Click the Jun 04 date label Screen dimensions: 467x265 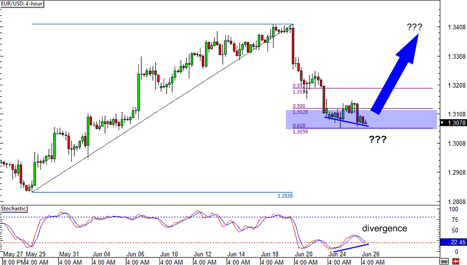click(x=101, y=254)
